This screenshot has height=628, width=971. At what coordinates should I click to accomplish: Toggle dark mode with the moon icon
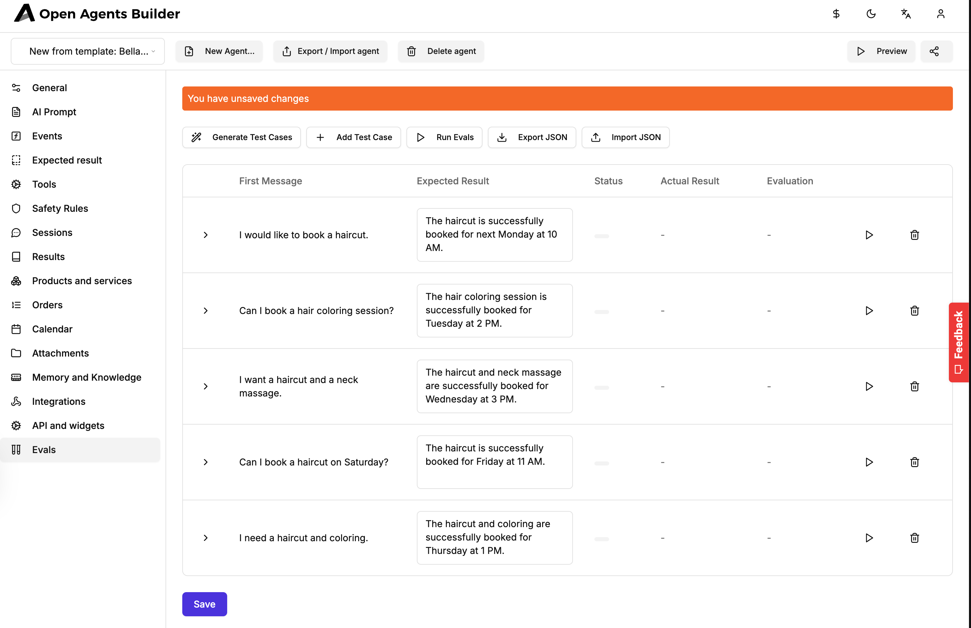tap(871, 14)
